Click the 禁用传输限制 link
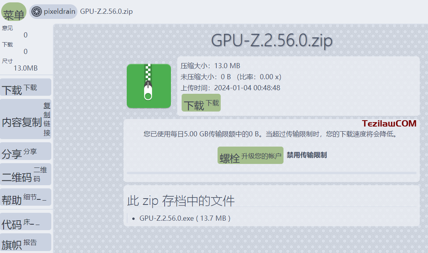This screenshot has height=253, width=428. [307, 155]
